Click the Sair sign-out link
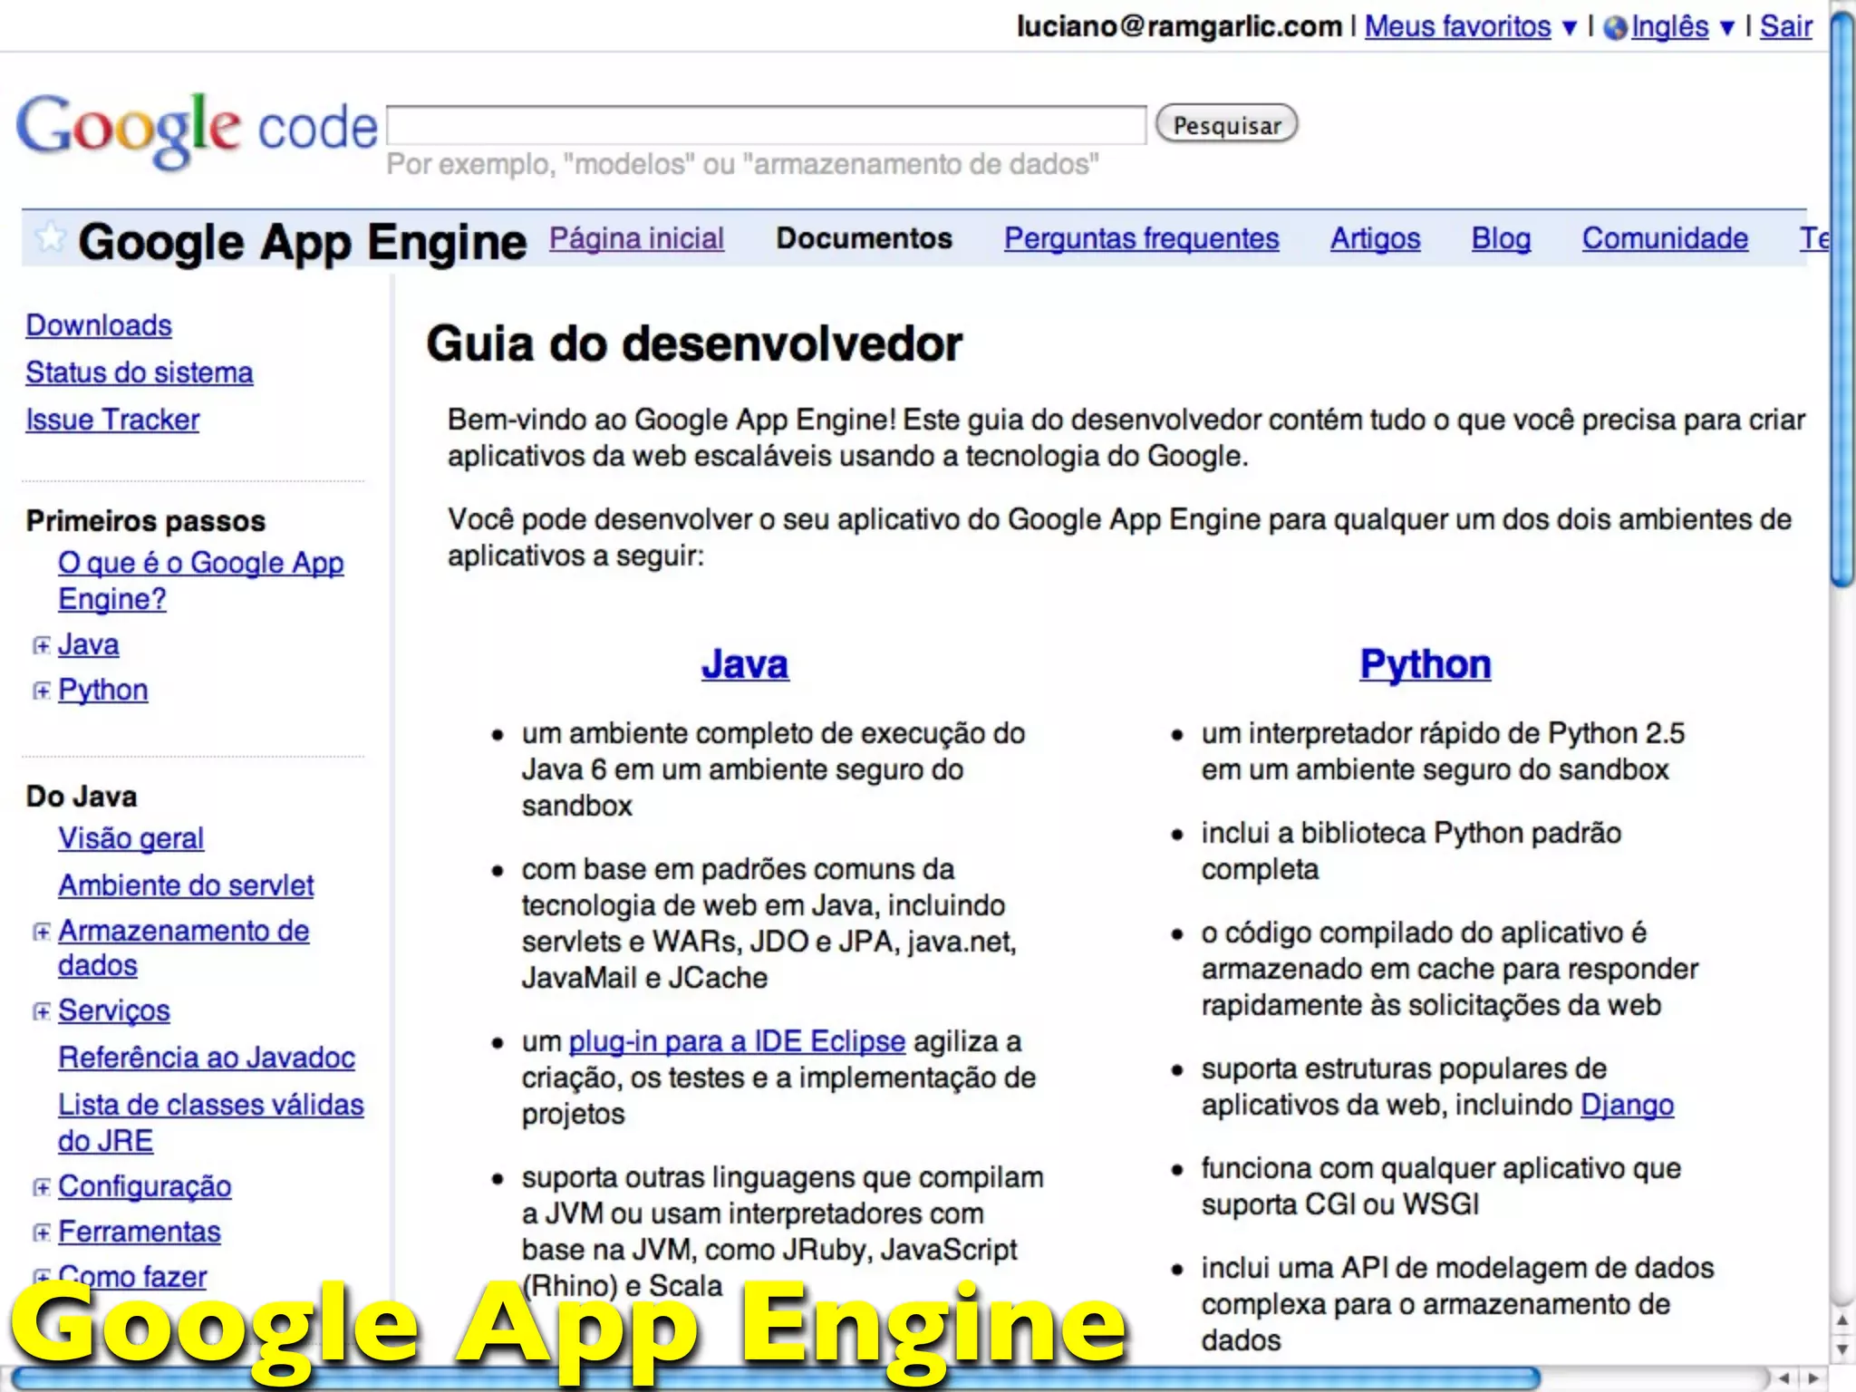Viewport: 1856px width, 1392px height. [x=1785, y=27]
